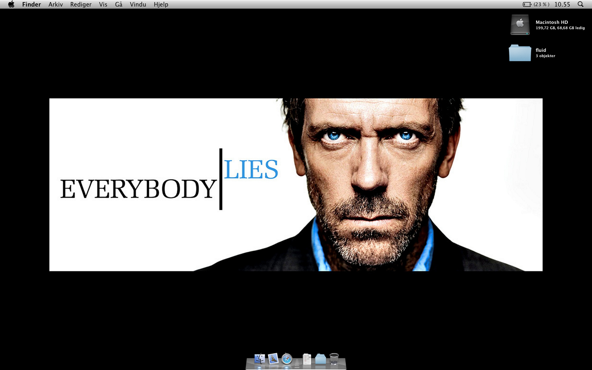
Task: Select the Macintosh HD drive icon
Action: [520, 25]
